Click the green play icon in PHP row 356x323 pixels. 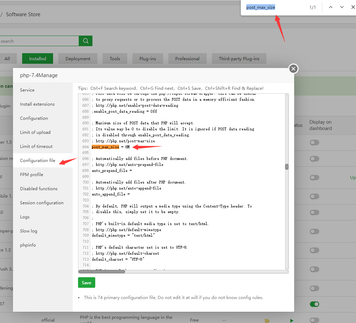(292, 321)
